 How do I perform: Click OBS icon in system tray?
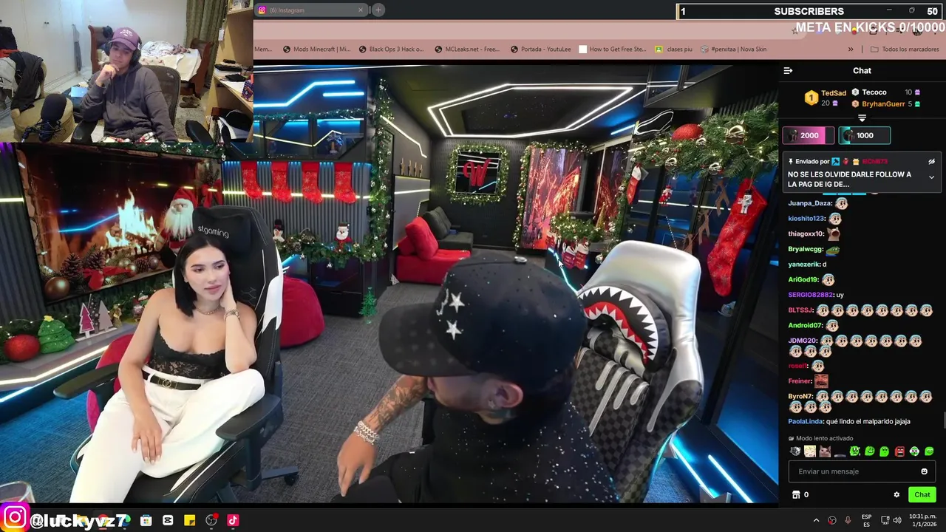pos(832,520)
